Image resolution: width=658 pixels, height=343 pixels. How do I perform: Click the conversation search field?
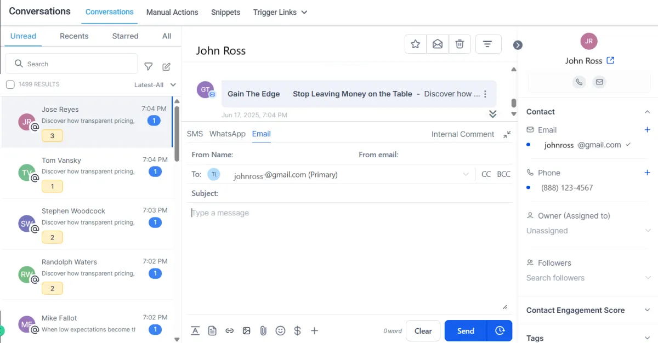(71, 64)
